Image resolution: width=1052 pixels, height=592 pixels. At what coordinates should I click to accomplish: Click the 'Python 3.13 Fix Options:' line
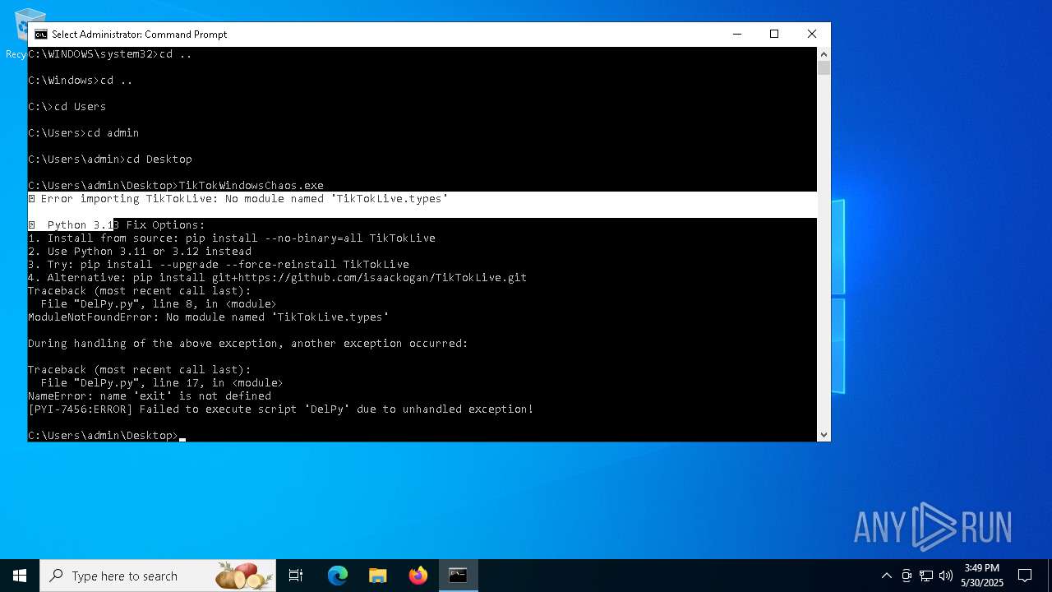(x=117, y=224)
